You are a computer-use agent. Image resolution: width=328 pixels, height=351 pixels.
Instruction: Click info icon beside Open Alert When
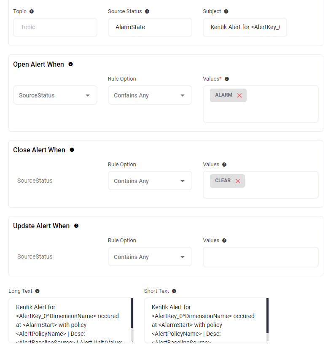71,65
